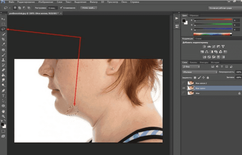Open the layer filter 'Вид' dropdown
Image resolution: width=242 pixels, height=155 pixels.
coord(191,67)
